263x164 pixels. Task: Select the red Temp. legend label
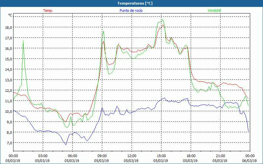[x=48, y=10]
